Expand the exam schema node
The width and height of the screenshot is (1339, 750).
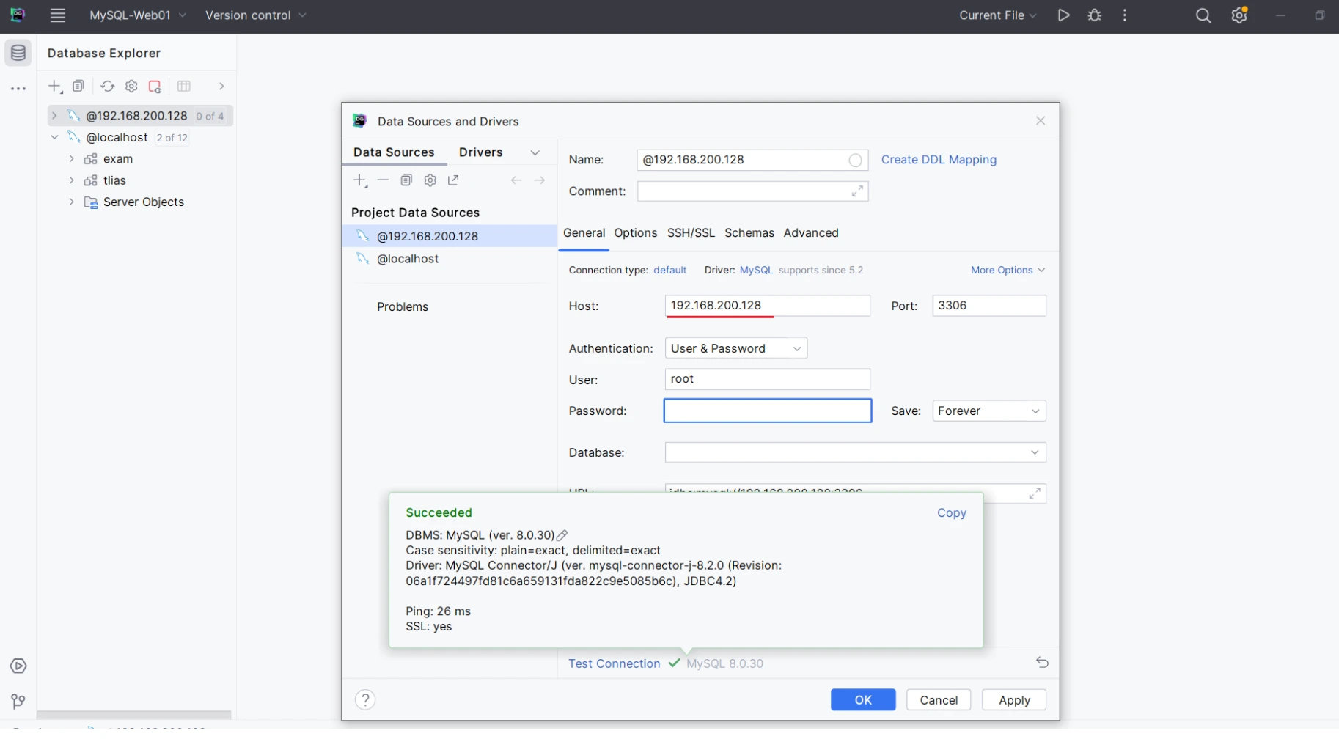click(x=71, y=159)
